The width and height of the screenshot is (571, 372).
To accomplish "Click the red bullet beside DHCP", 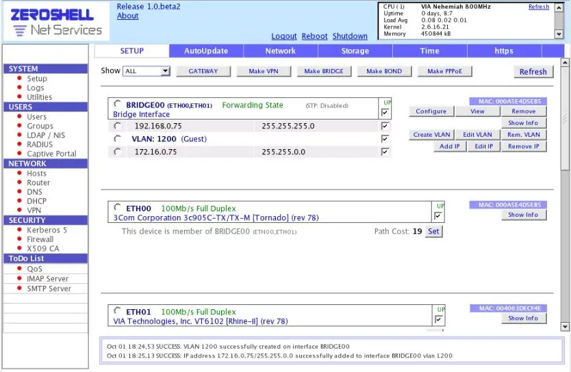I will point(20,200).
